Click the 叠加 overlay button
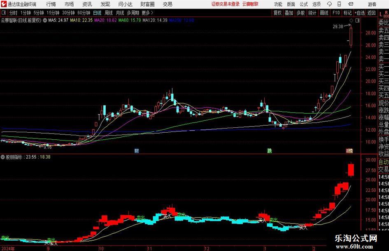Screen dimensions: 389x251 click(x=289, y=13)
